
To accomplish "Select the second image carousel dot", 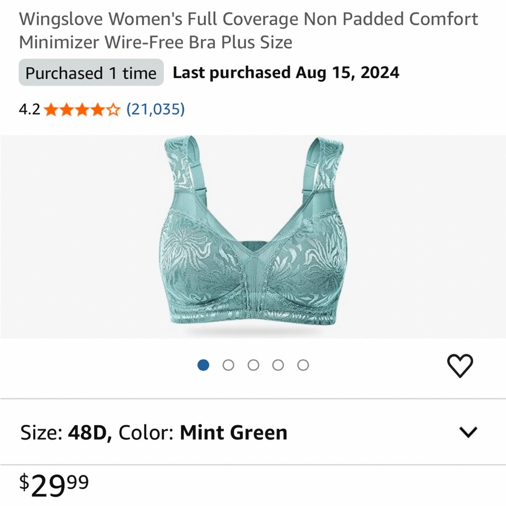I will pyautogui.click(x=229, y=365).
